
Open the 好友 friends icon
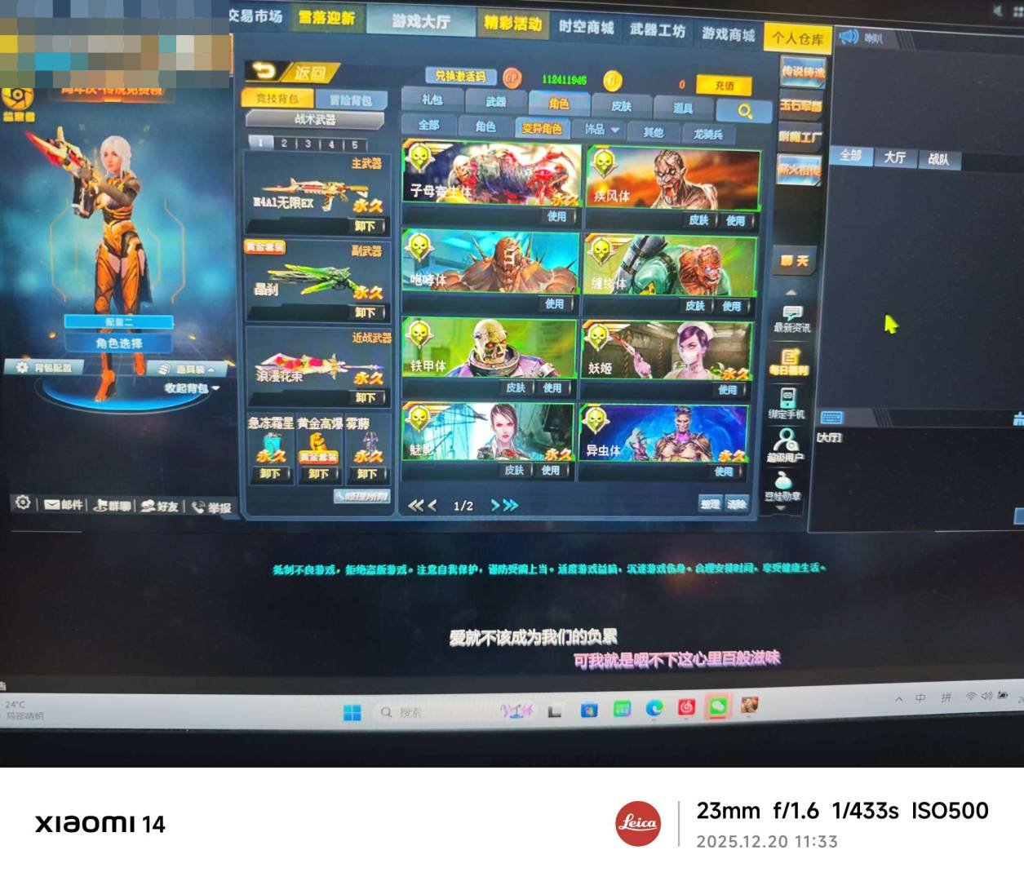pyautogui.click(x=159, y=507)
